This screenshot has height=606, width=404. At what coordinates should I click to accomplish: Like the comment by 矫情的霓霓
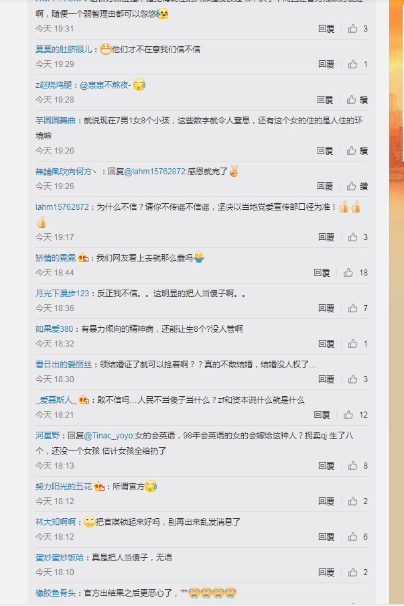tap(355, 273)
